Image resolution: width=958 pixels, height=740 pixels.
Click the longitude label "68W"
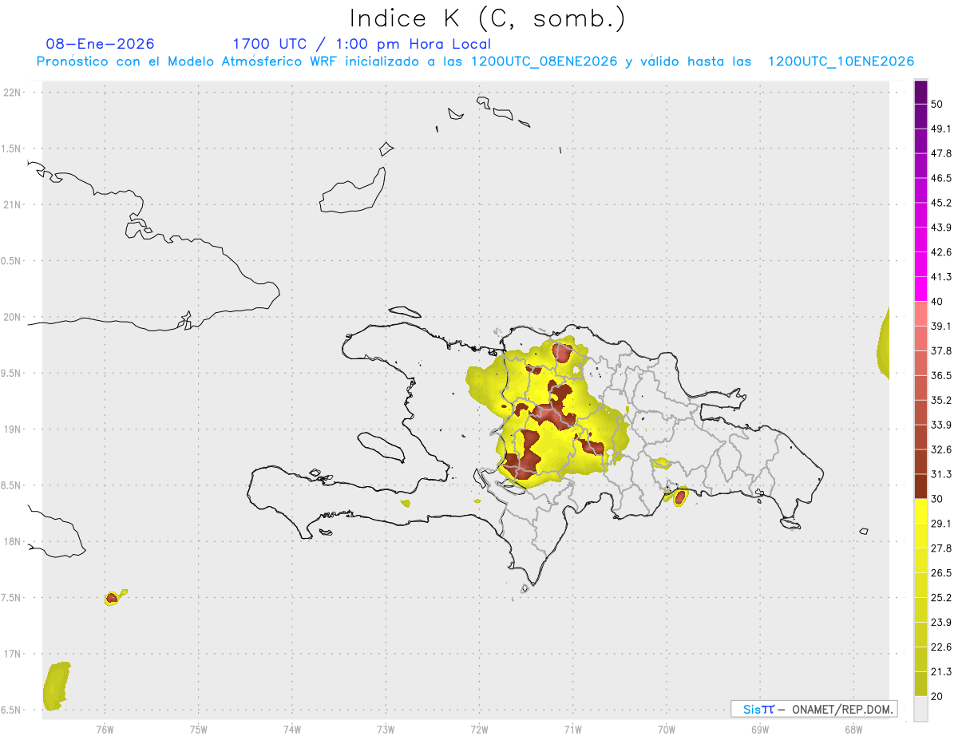(x=853, y=730)
